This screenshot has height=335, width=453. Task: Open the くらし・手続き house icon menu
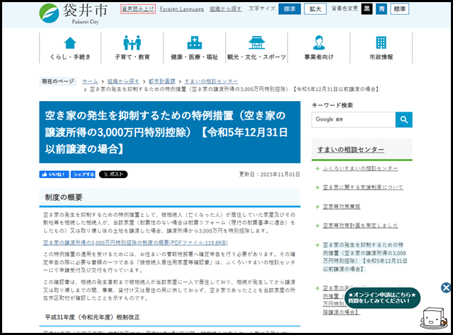click(70, 48)
